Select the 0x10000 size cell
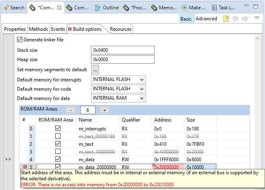This screenshot has width=265, height=190. pyautogui.click(x=200, y=167)
